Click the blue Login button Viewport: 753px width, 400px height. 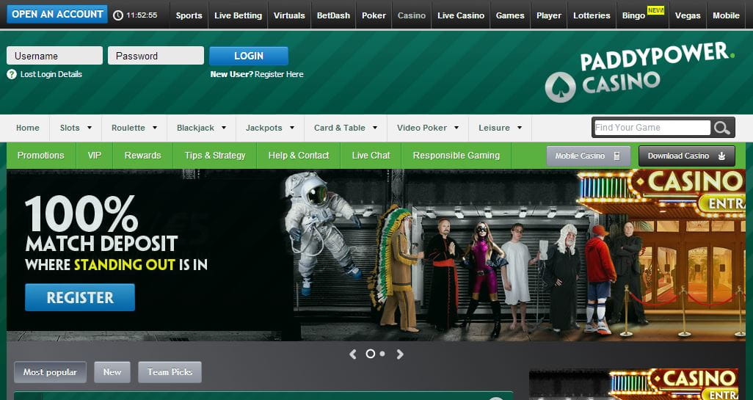click(249, 56)
